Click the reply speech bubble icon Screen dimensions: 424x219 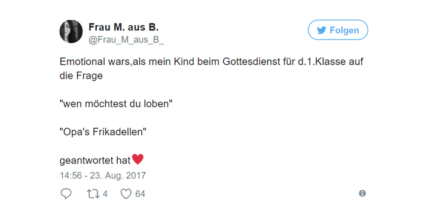66,194
